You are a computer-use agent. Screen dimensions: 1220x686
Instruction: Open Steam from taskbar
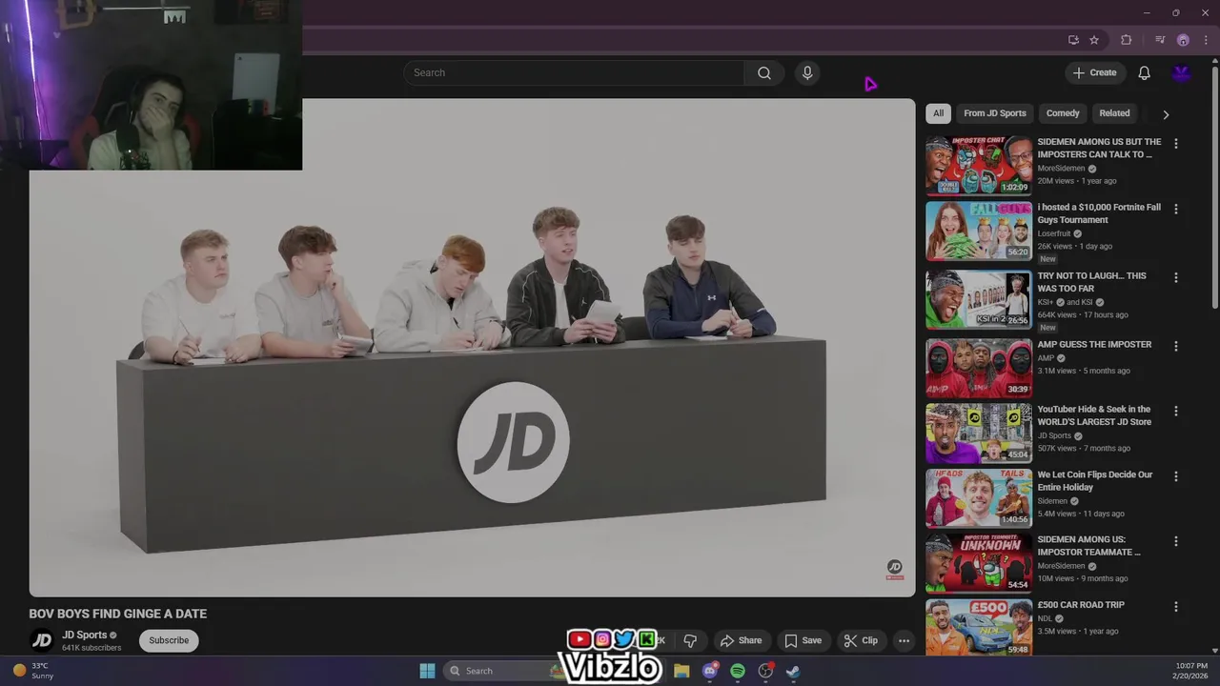coord(793,671)
